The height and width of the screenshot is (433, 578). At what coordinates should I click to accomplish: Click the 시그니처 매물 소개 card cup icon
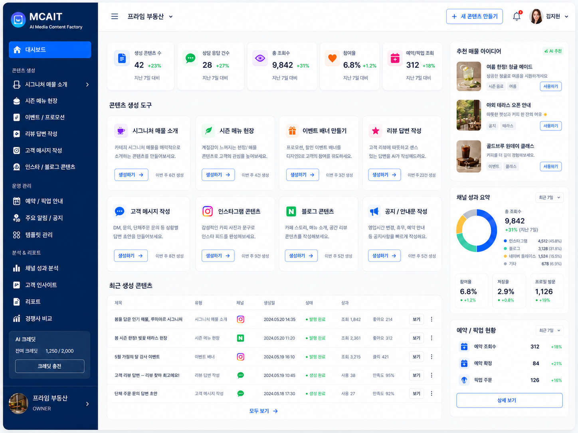[x=121, y=131]
